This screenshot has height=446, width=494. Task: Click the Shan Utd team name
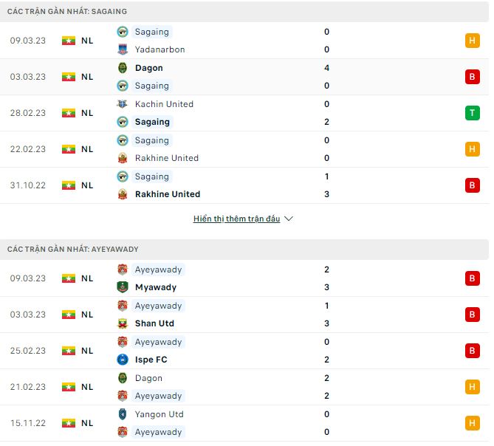coord(154,323)
